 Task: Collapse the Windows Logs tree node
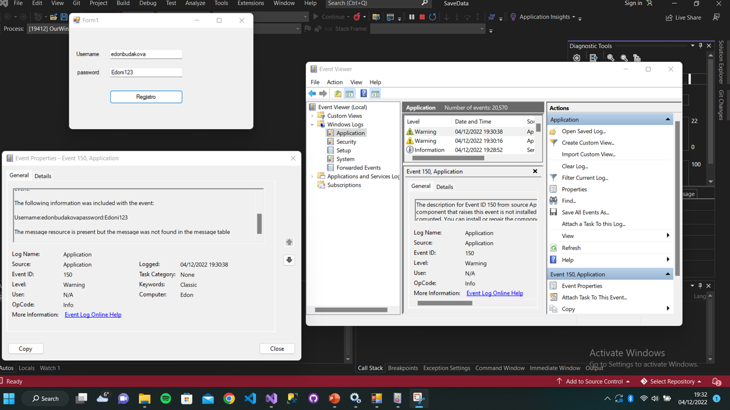pos(311,124)
